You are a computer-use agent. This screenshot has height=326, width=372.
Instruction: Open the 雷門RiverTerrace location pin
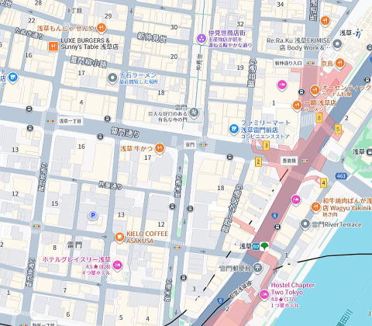[305, 224]
